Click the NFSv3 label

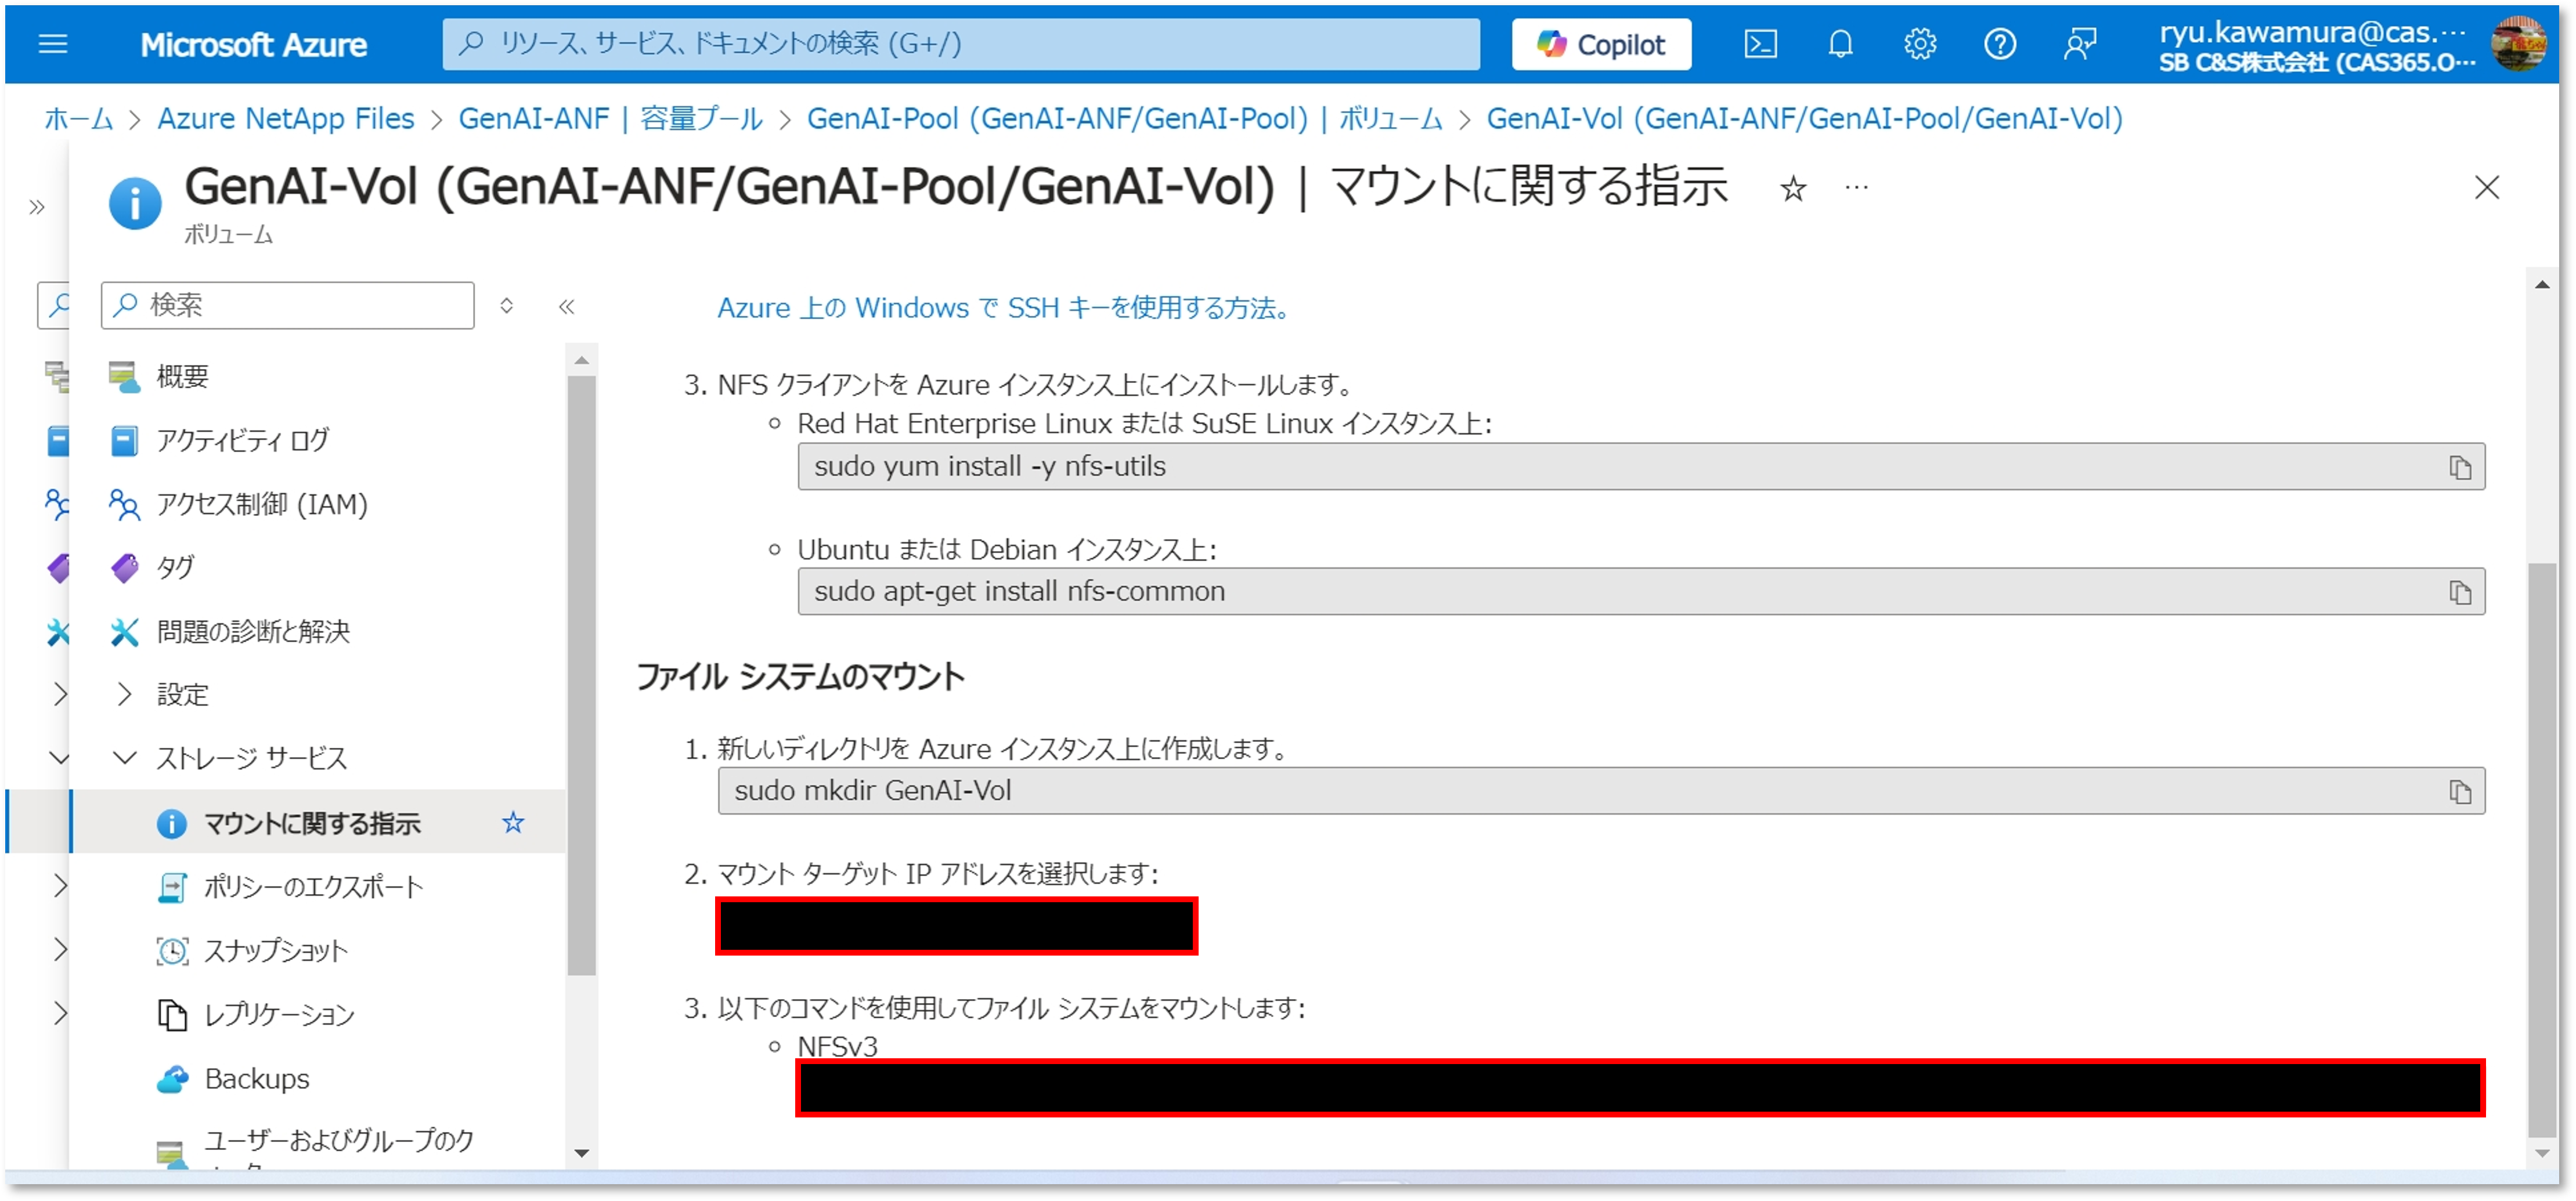(837, 1046)
